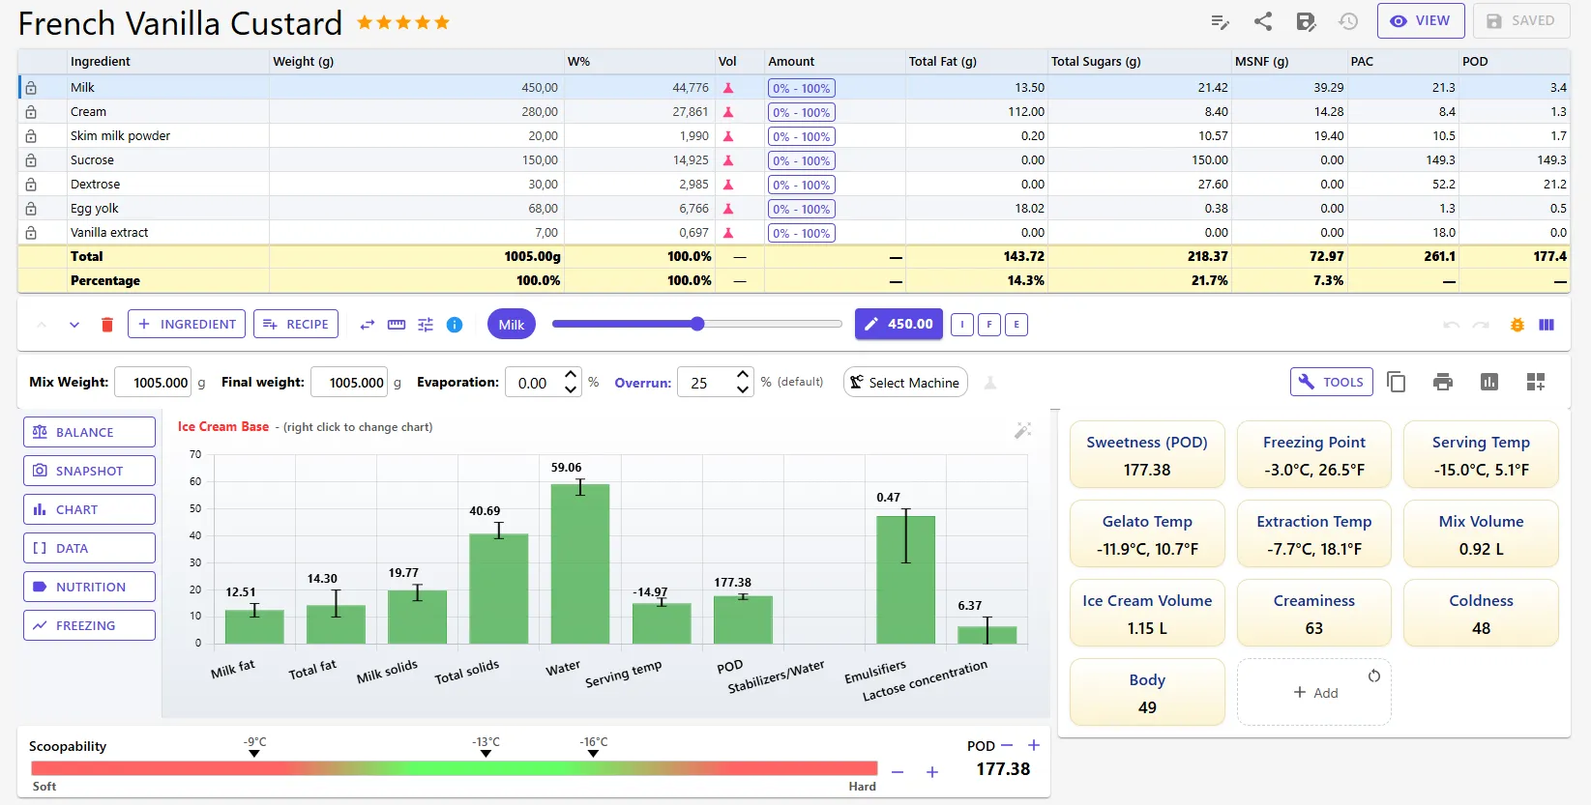Viewport: 1591px width, 805px height.
Task: Click the add RECIPE button
Action: 296,324
